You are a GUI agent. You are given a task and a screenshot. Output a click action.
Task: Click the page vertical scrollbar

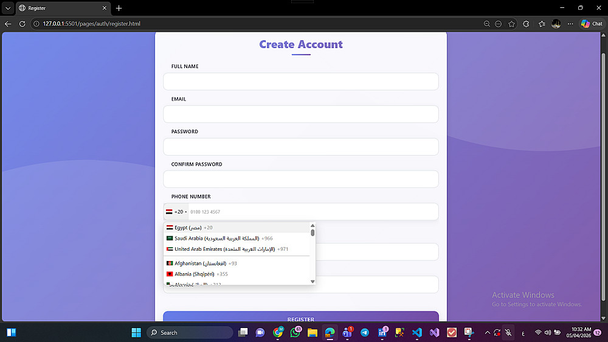point(603,176)
